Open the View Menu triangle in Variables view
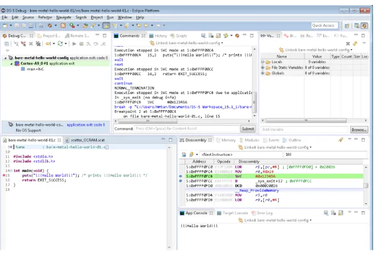This screenshot has height=261, width=380. point(364,43)
